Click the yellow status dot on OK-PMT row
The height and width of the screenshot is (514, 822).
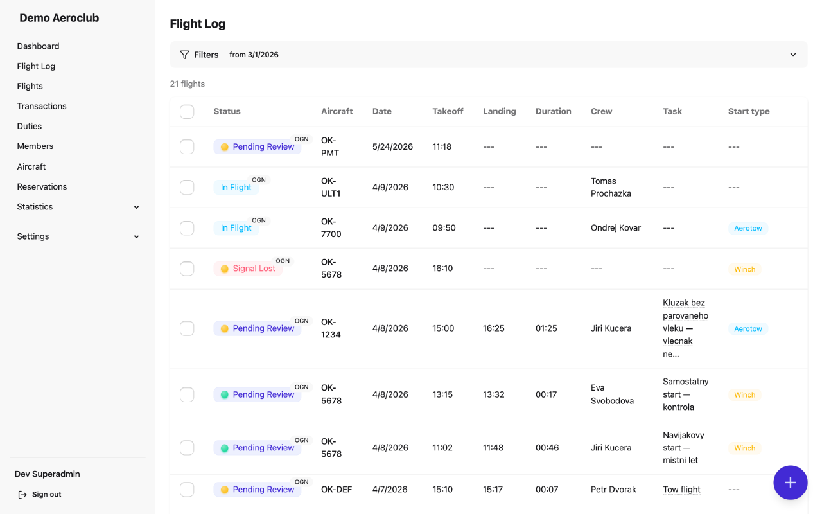point(225,147)
